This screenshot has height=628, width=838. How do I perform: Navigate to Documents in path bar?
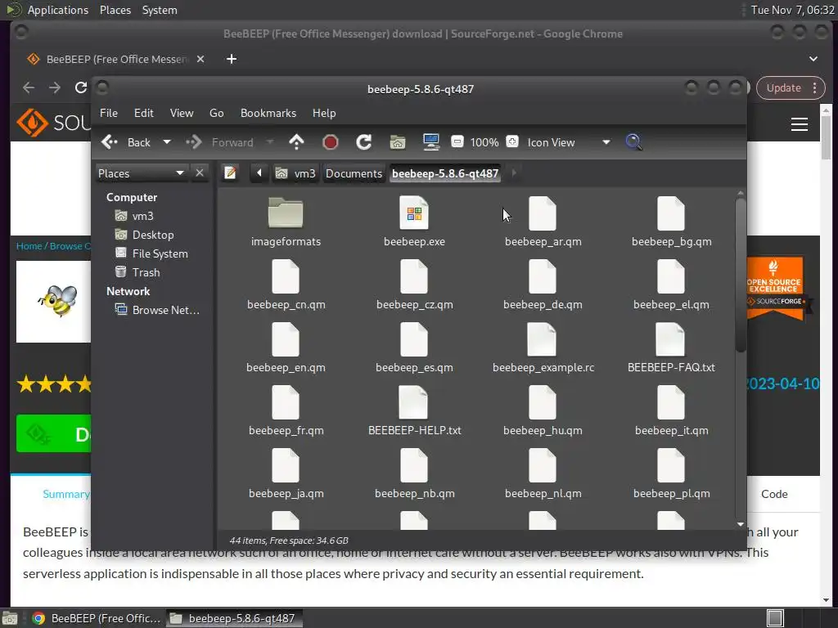(x=354, y=173)
